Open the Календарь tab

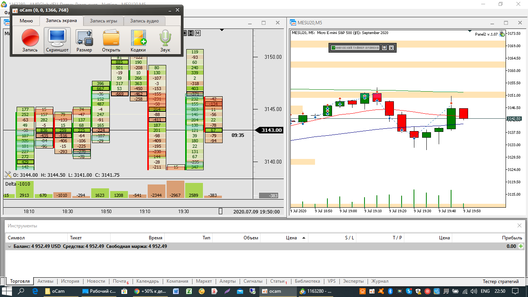pos(148,281)
